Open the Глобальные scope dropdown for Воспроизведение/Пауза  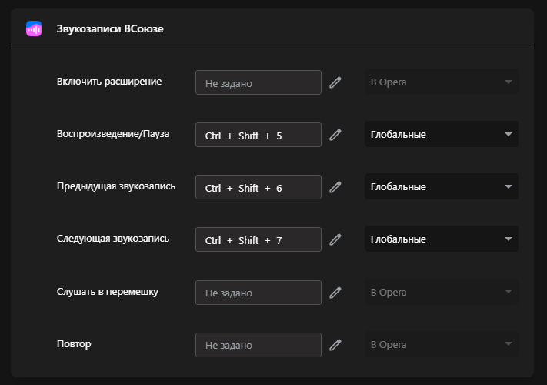pos(442,134)
